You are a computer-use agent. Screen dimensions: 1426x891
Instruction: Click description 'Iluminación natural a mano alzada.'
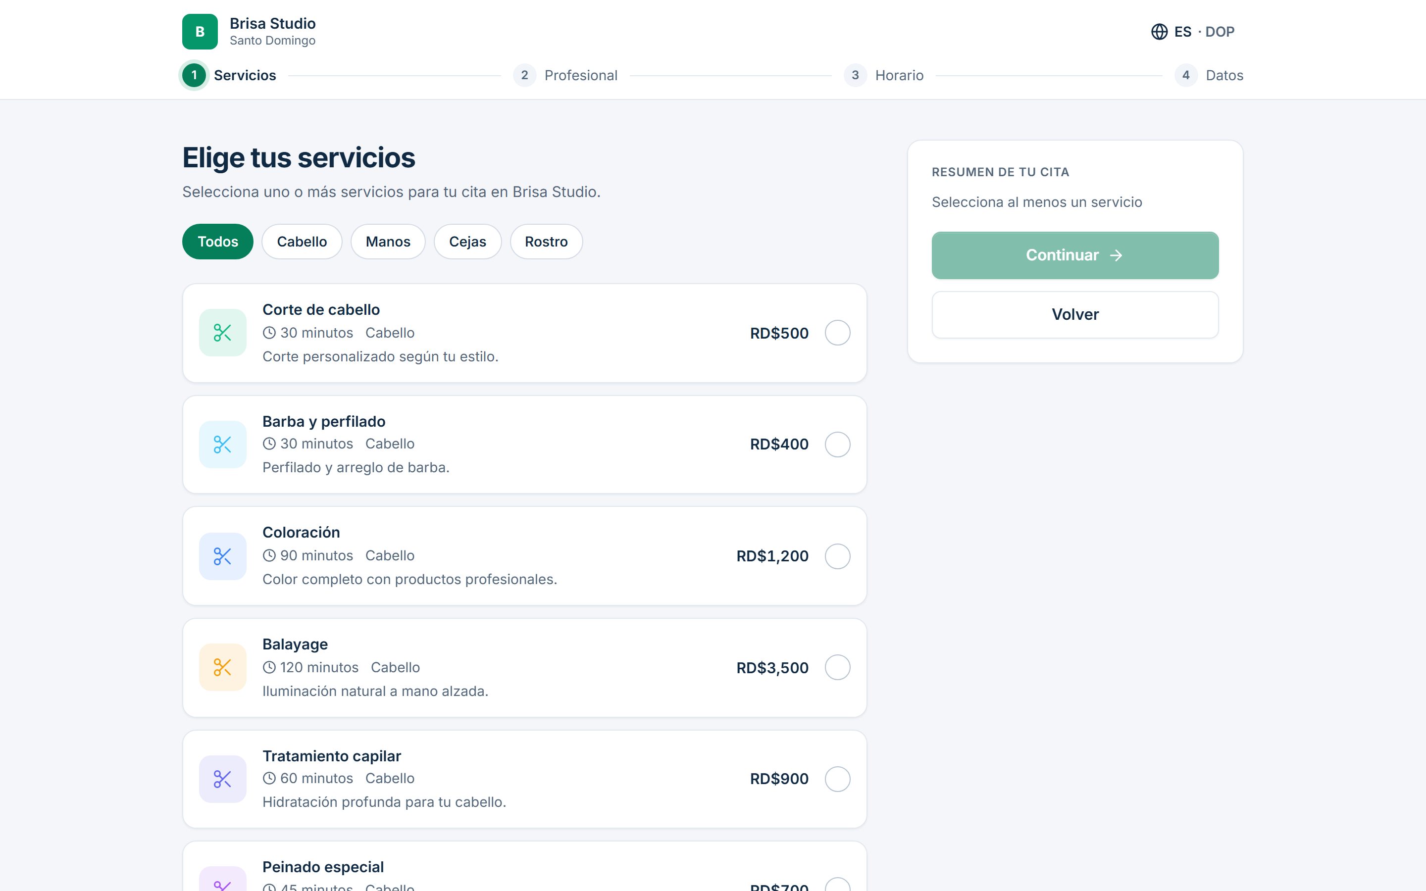(x=375, y=691)
